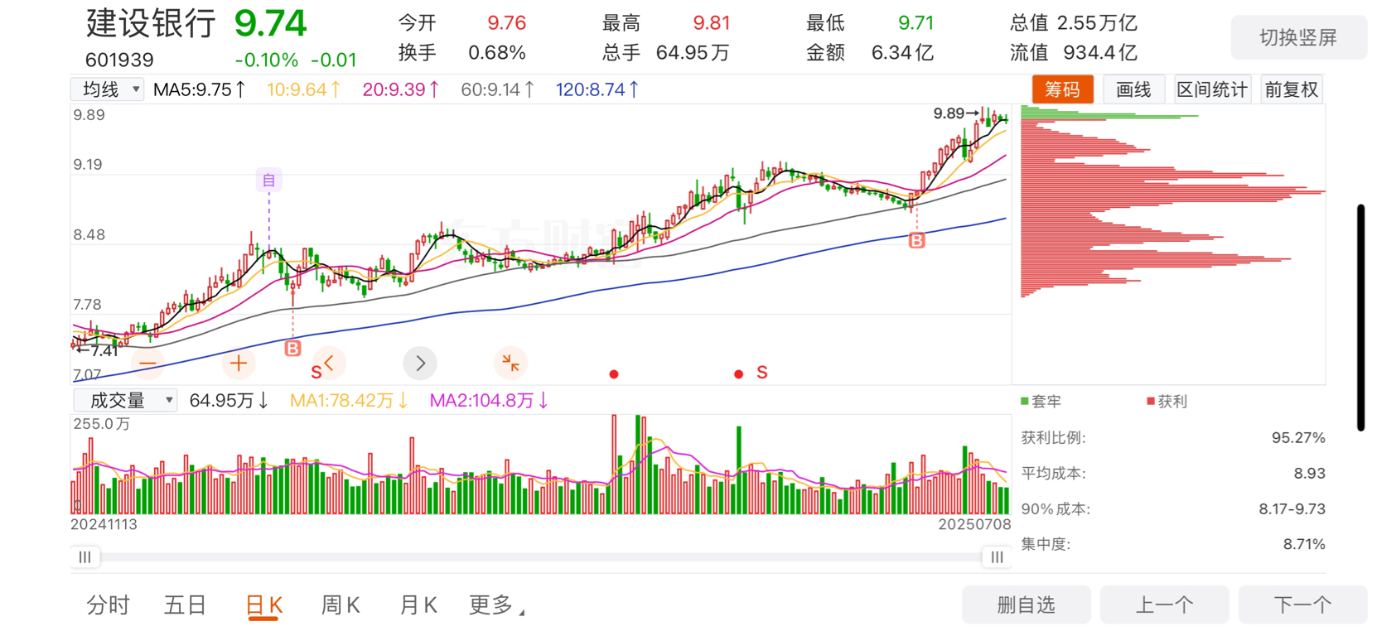Viewport: 1377px width, 636px height.
Task: Tap the stock name 建设银行
Action: pyautogui.click(x=151, y=24)
